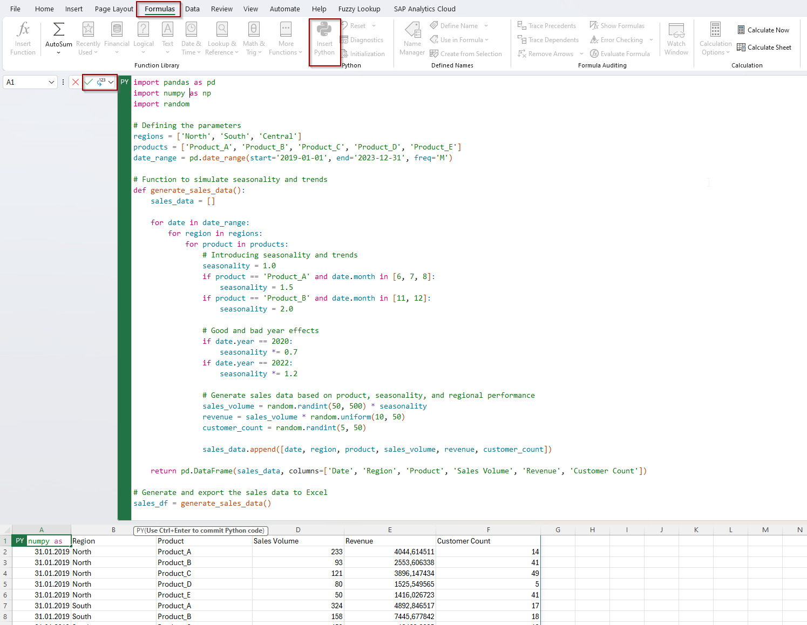Commit the formula with the green checkmark
Screen dimensions: 807x625
pyautogui.click(x=89, y=82)
